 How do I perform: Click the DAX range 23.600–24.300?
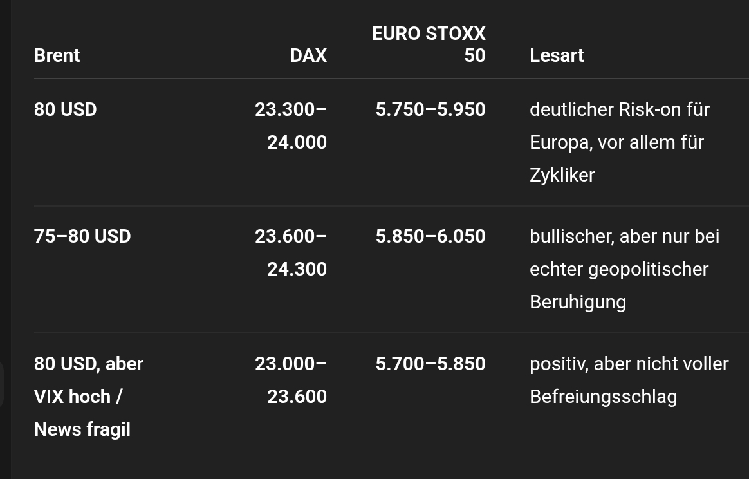coord(291,252)
